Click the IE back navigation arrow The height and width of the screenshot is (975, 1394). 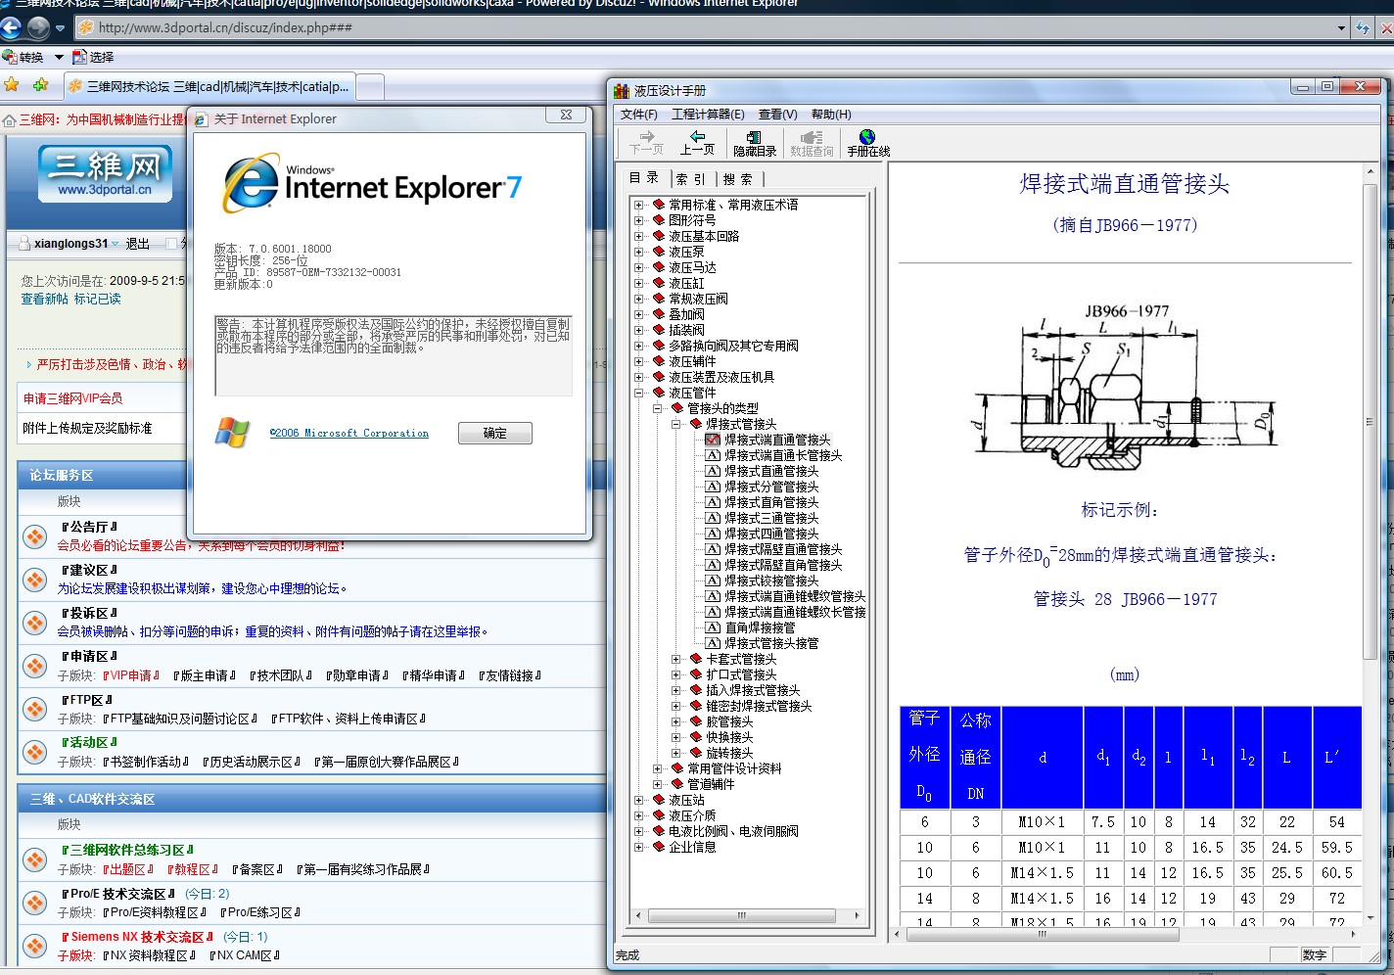(x=11, y=27)
